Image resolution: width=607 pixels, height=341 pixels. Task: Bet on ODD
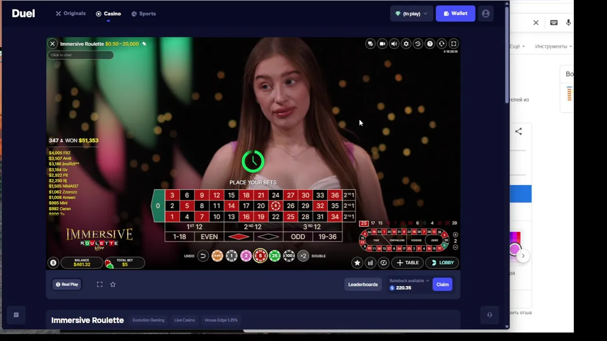pyautogui.click(x=298, y=237)
